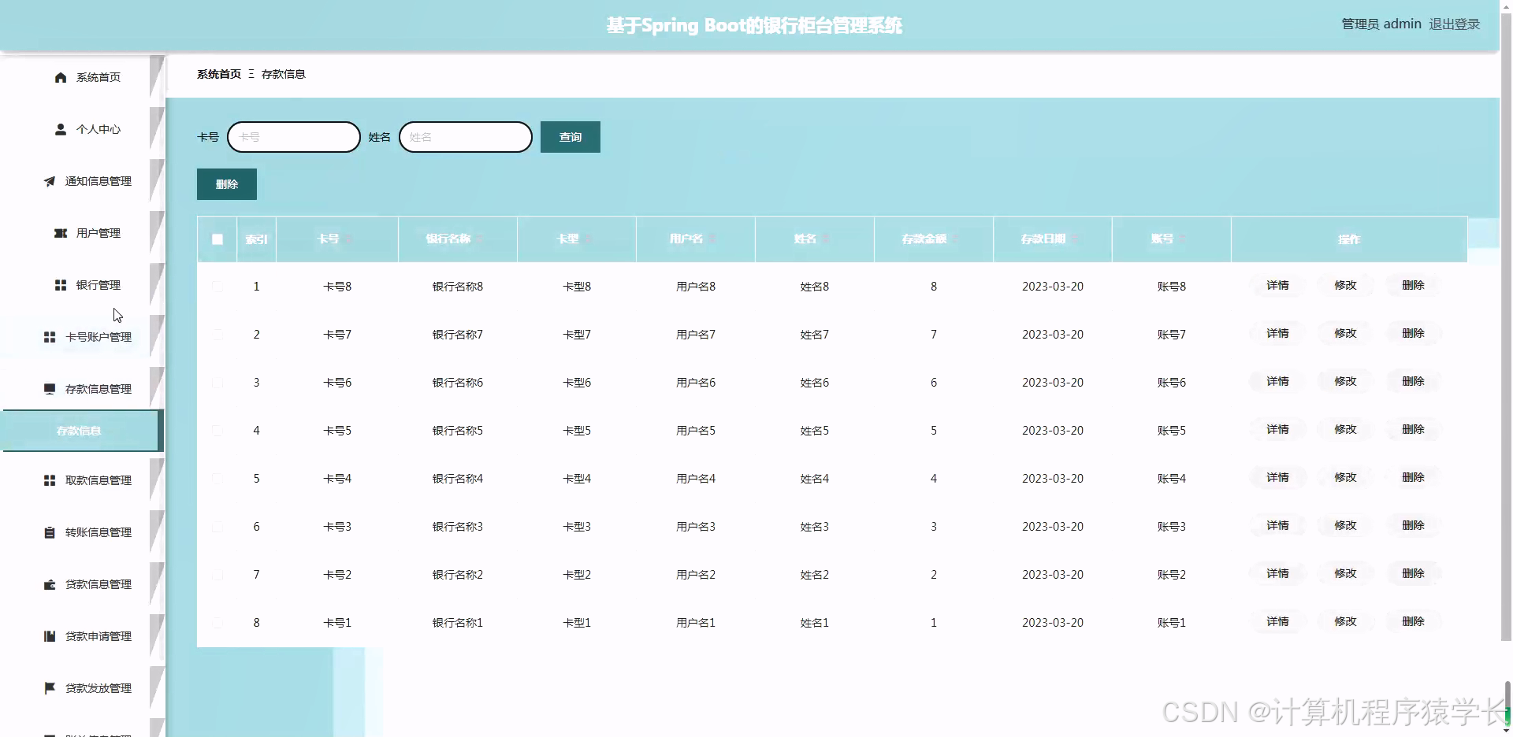Image resolution: width=1513 pixels, height=737 pixels.
Task: Click 删除 for the 卡号1 row
Action: coord(1414,622)
